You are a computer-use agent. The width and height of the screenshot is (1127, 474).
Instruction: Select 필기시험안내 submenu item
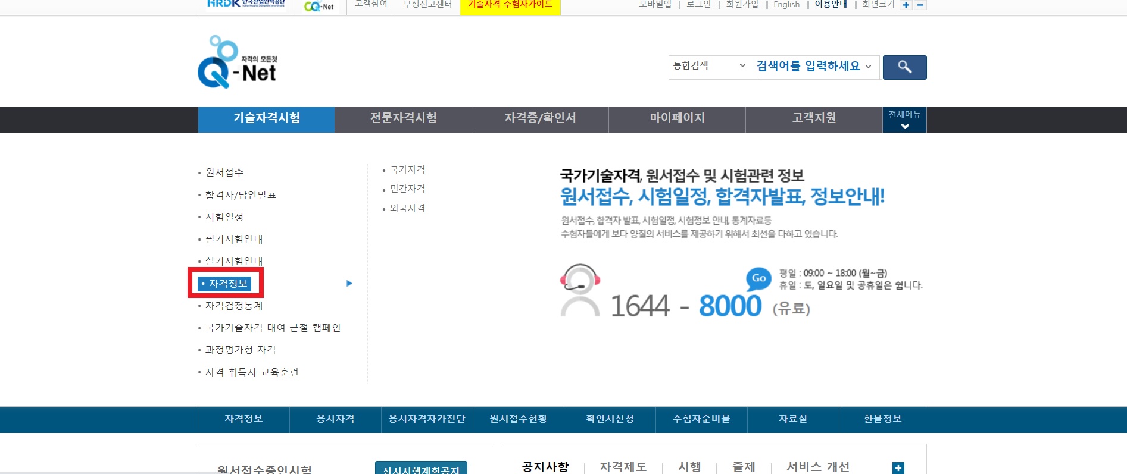(234, 239)
